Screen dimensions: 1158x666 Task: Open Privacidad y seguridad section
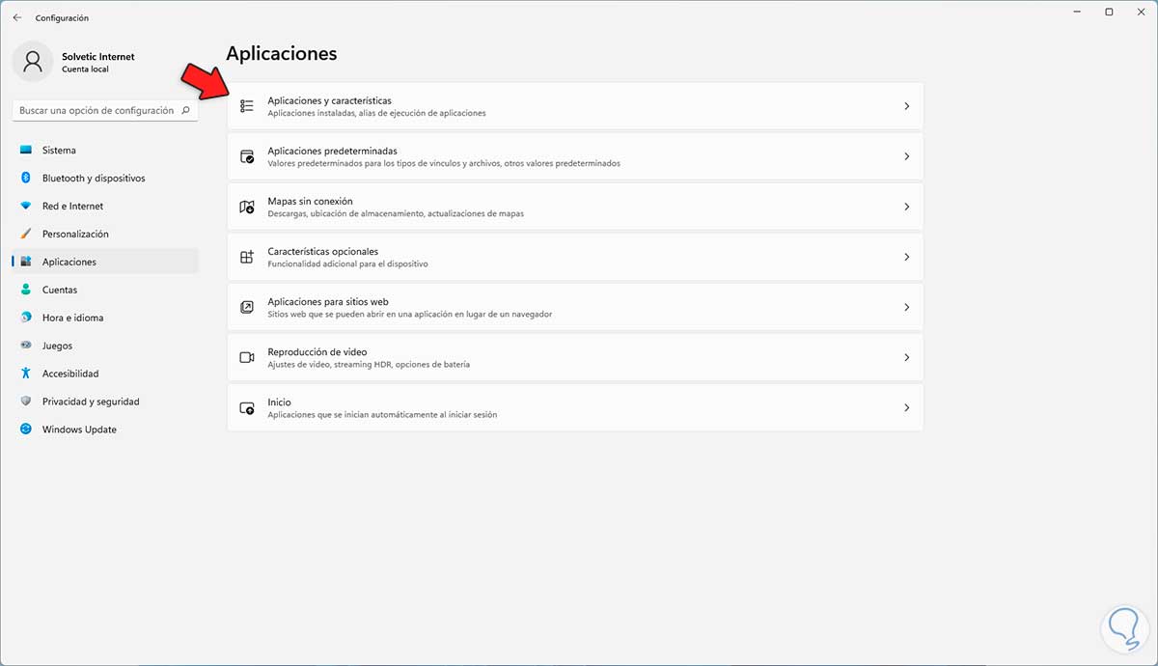pos(91,402)
